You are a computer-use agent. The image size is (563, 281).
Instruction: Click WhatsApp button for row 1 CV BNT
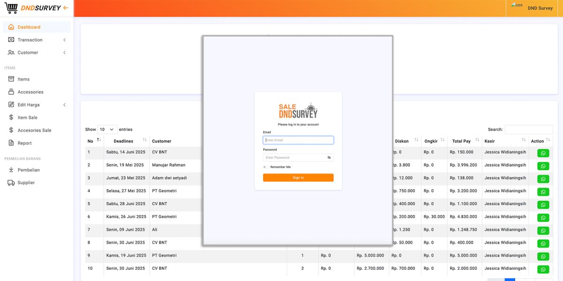(x=543, y=153)
